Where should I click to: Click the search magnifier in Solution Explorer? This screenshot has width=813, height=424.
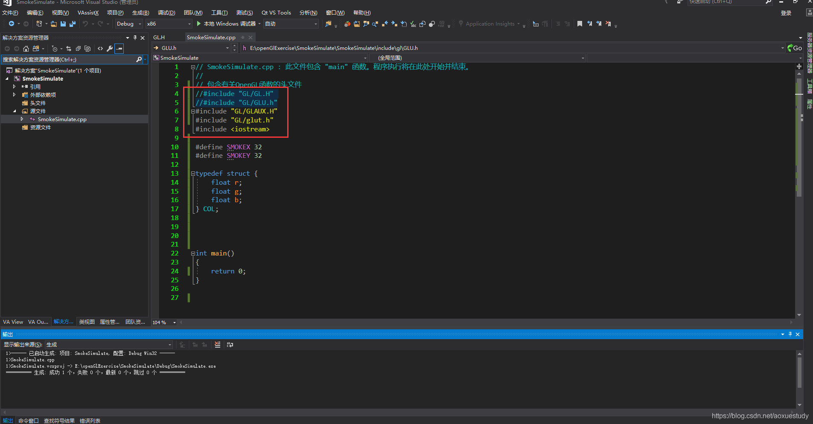pos(139,60)
